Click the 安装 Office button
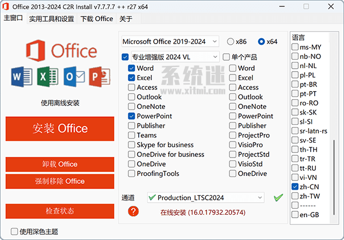344x240 pixels. point(60,128)
